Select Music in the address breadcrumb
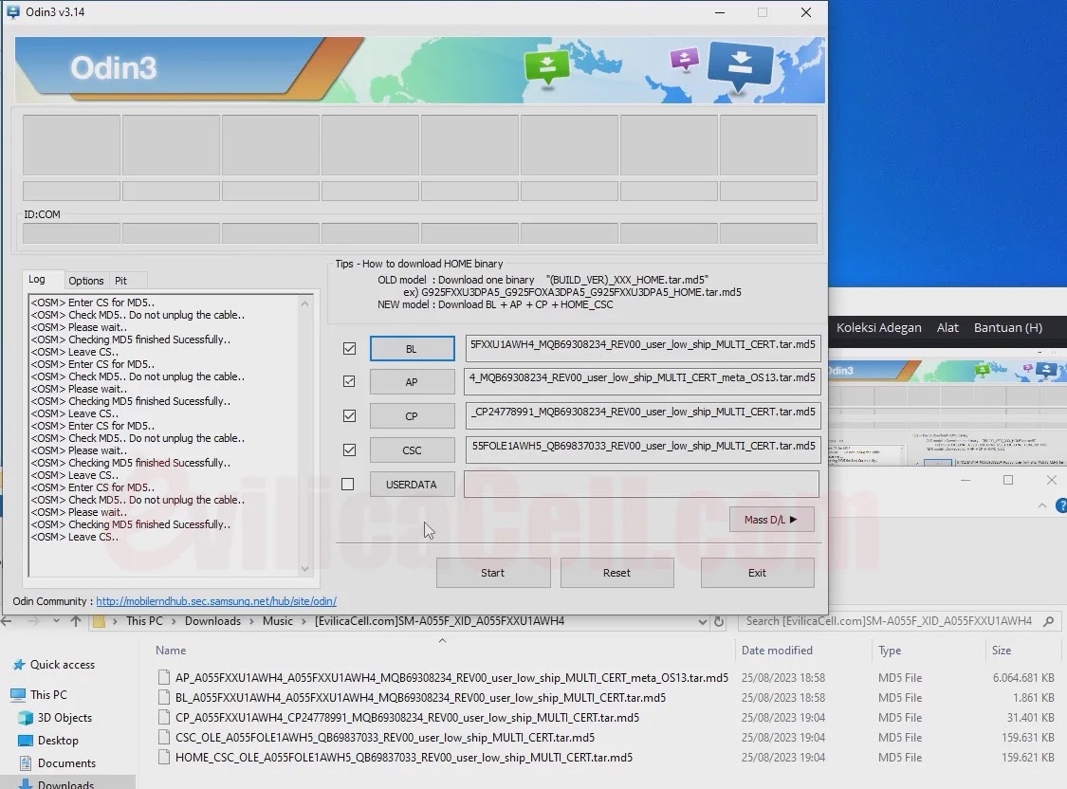1067x789 pixels. (x=278, y=621)
